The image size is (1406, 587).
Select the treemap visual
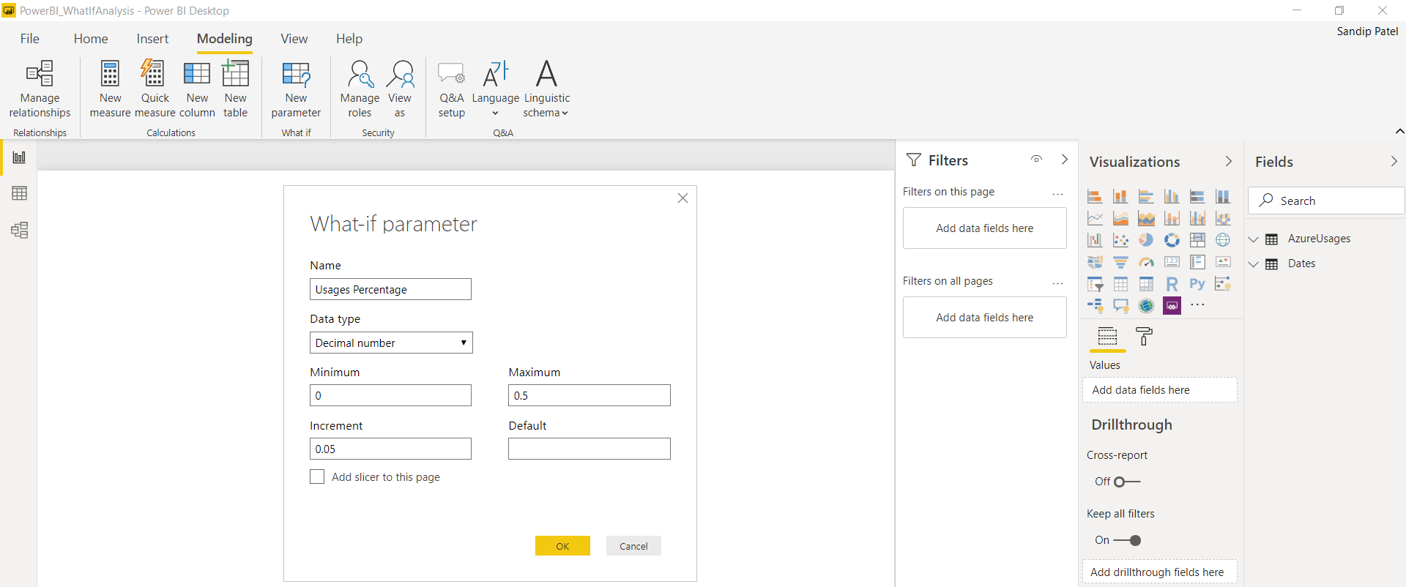pyautogui.click(x=1197, y=240)
